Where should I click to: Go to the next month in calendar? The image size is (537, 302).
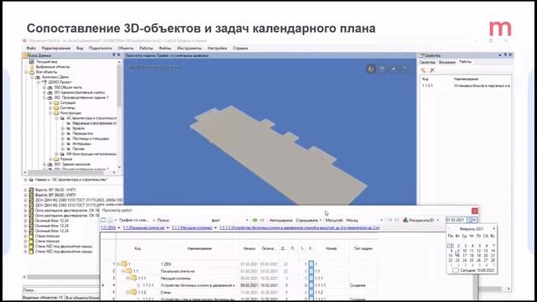pyautogui.click(x=493, y=229)
